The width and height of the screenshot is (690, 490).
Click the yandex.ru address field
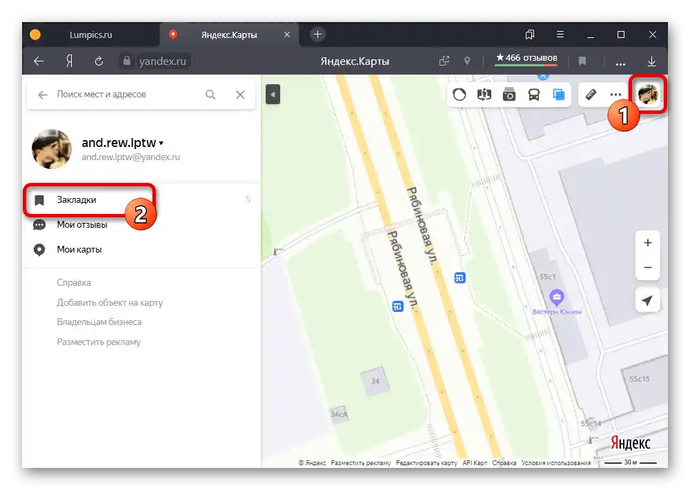(162, 61)
